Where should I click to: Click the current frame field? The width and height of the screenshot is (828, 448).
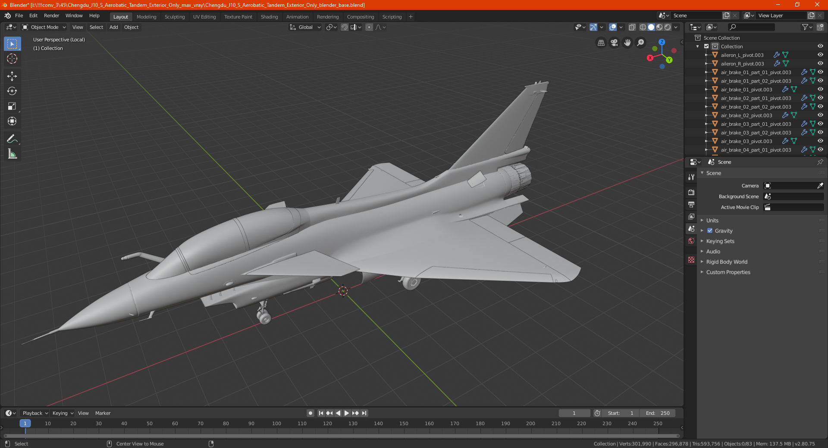[574, 413]
